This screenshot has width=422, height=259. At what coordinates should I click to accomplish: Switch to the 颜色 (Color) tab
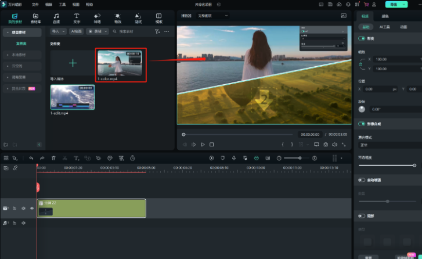coord(385,16)
